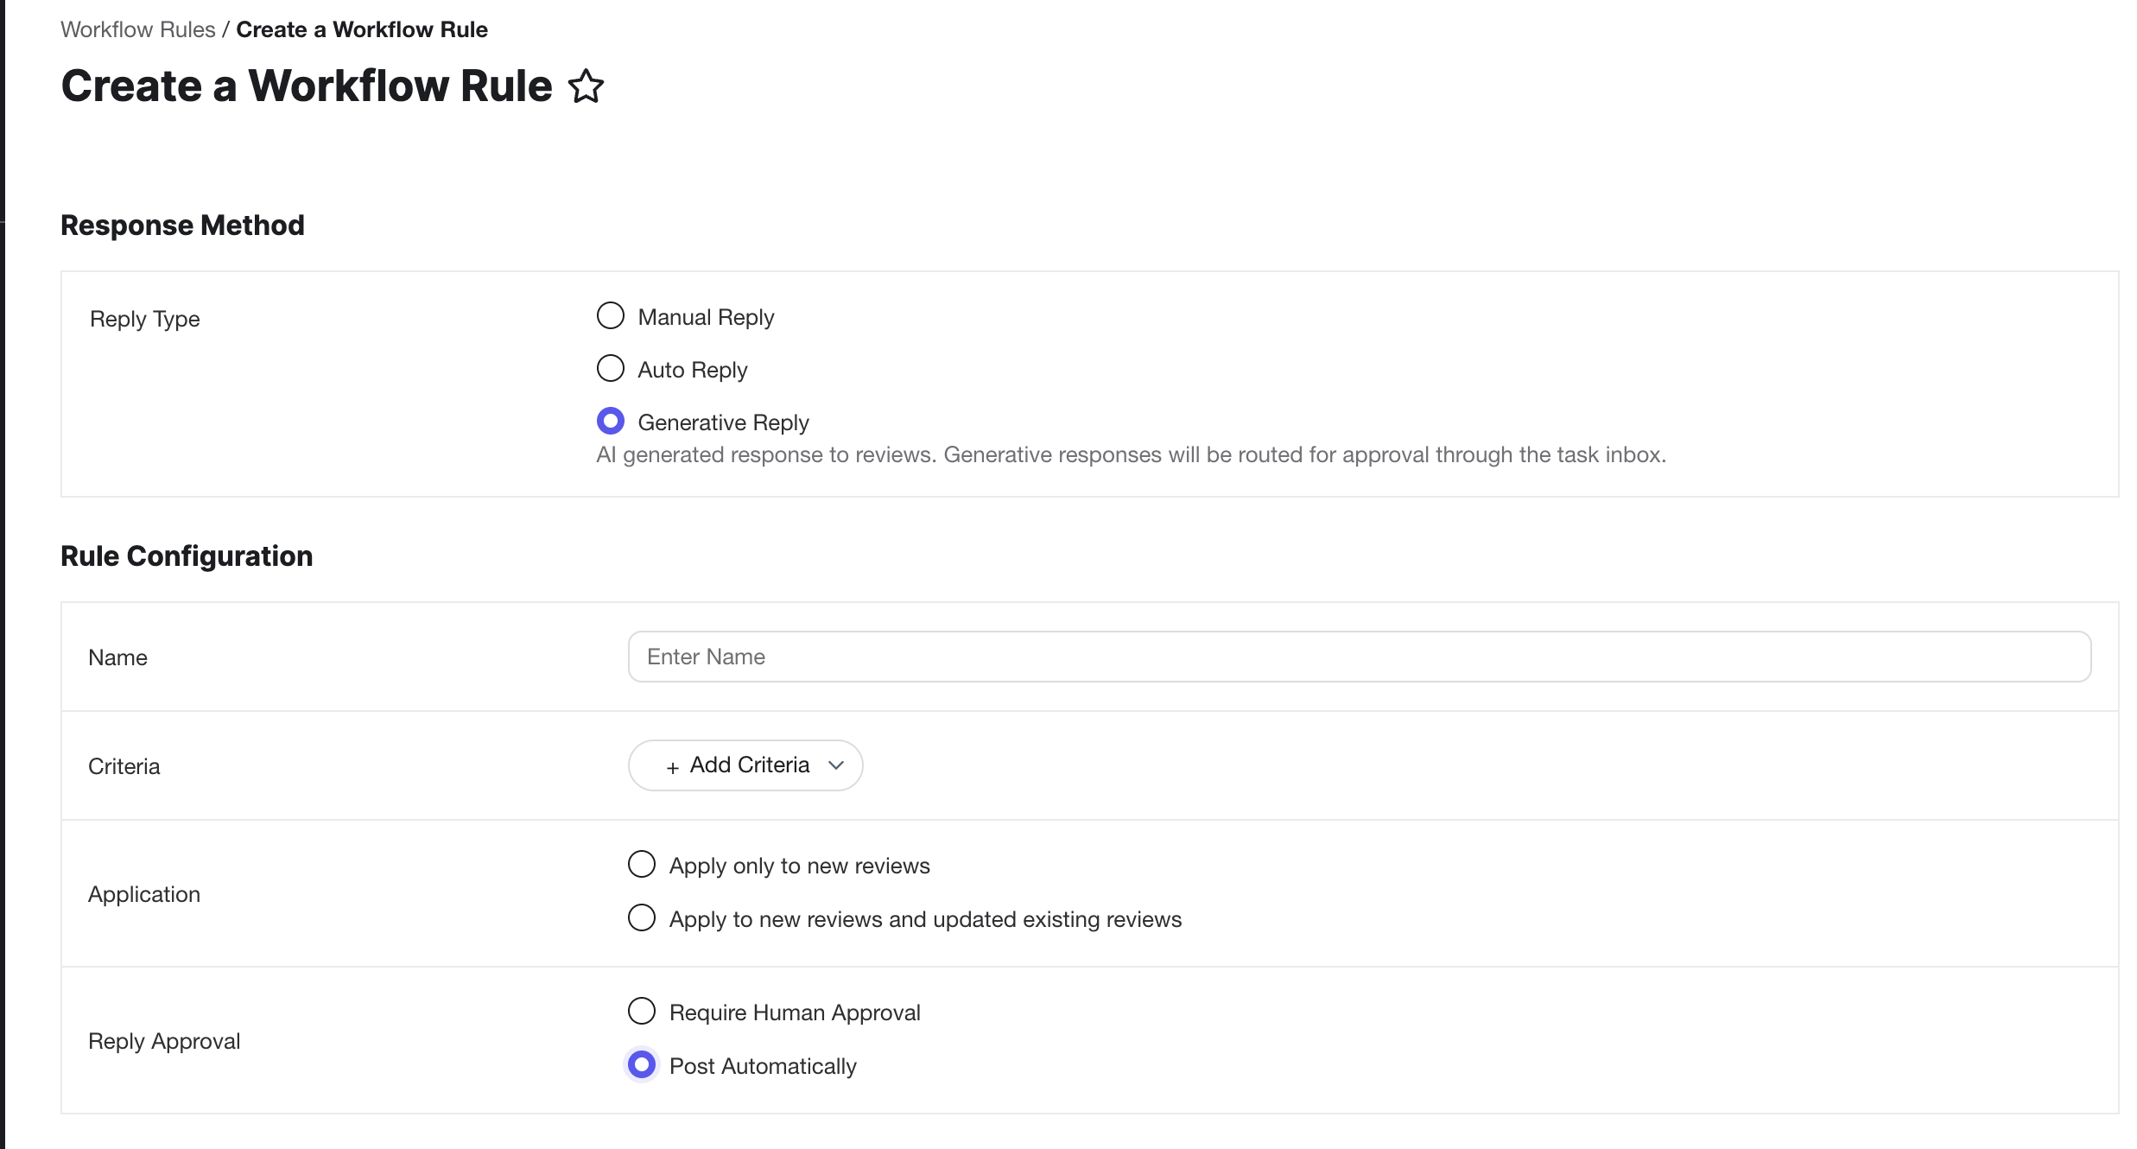
Task: Click the Create a Workflow Rule page title
Action: tap(307, 86)
